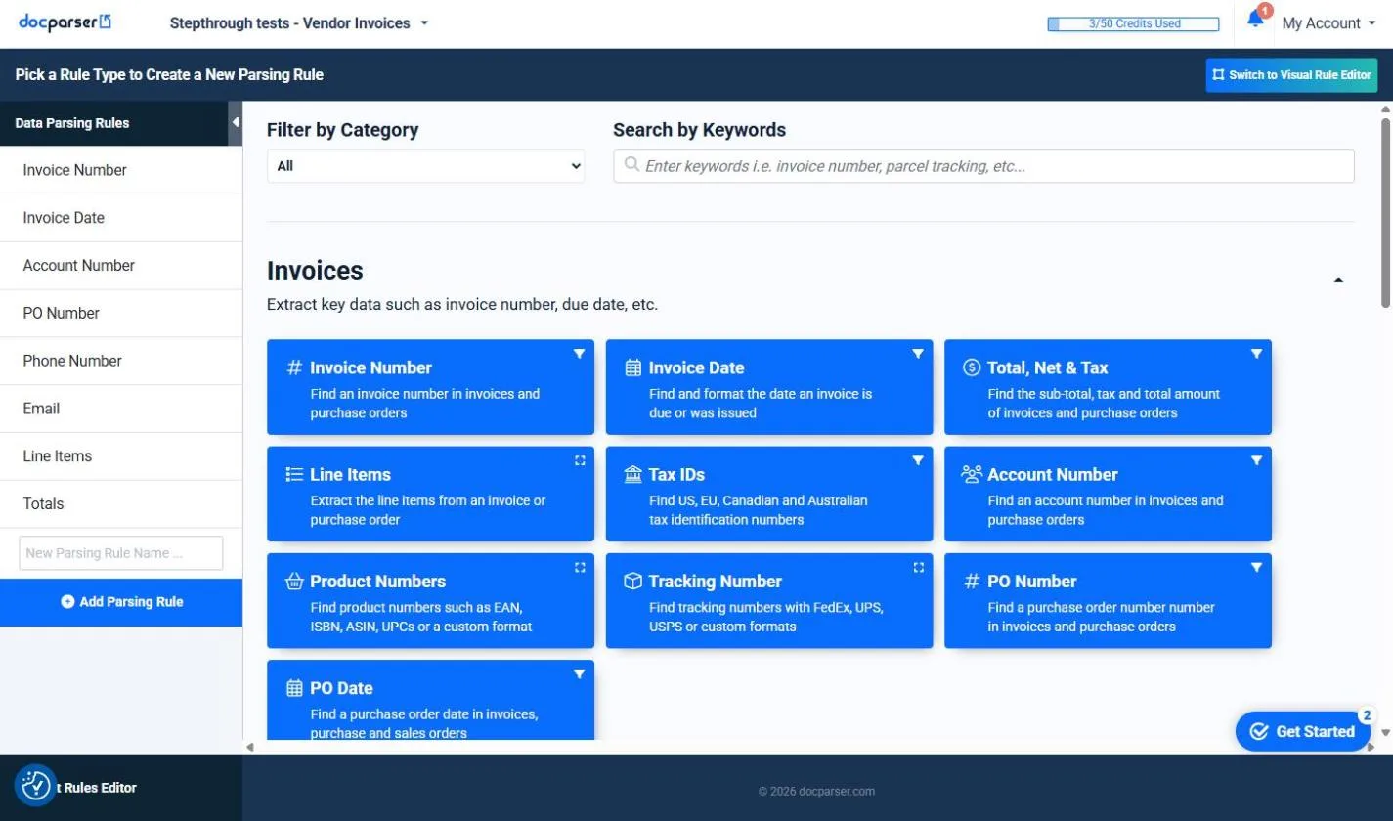1393x821 pixels.
Task: Collapse the Invoices section
Action: pos(1338,281)
